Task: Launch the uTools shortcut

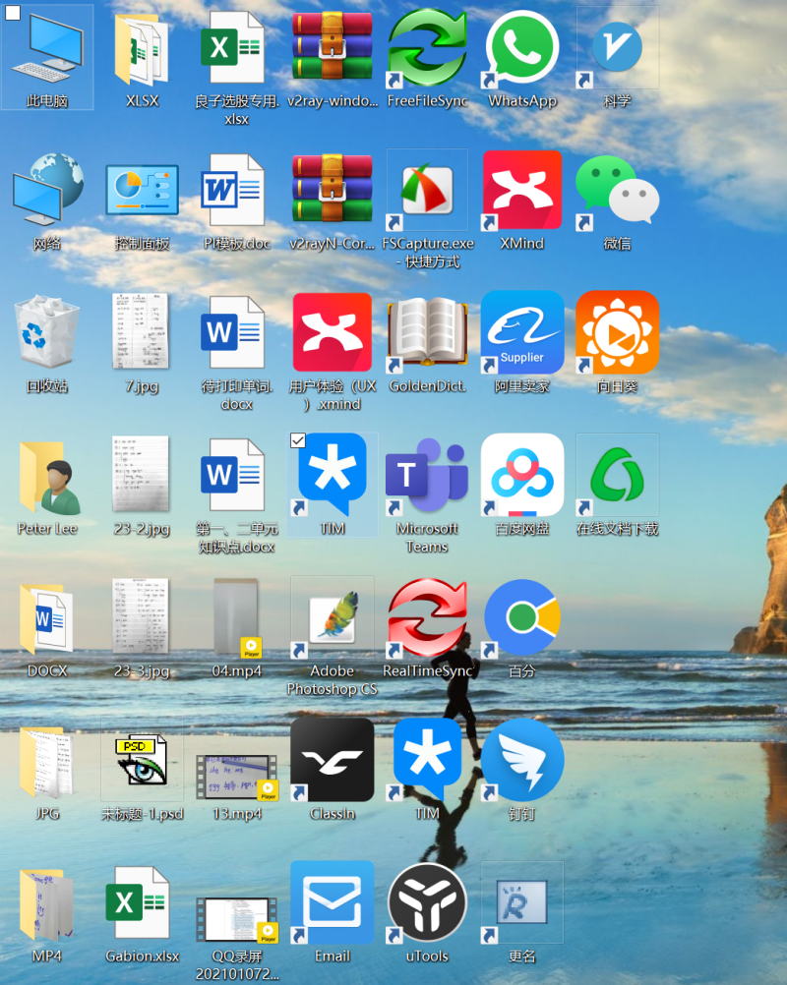Action: tap(428, 903)
